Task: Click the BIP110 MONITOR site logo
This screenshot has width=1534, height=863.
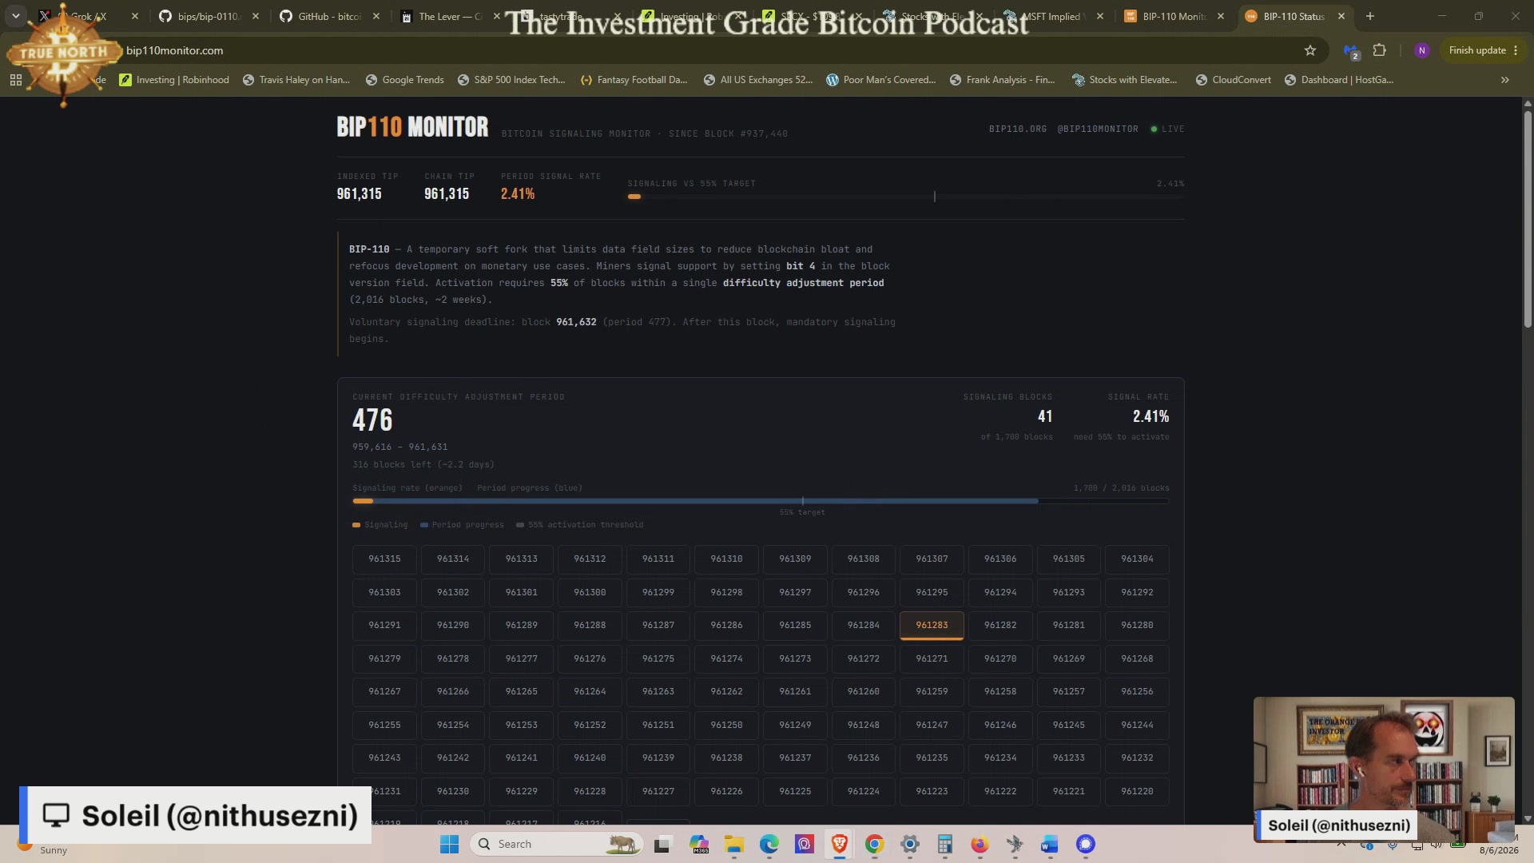Action: click(x=412, y=127)
